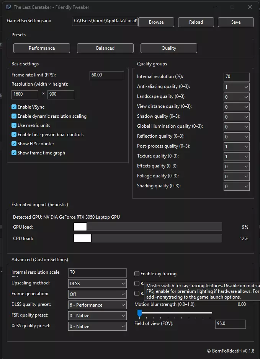Image resolution: width=260 pixels, height=359 pixels.
Task: Open Global illumination quality dropdown
Action: point(236,127)
